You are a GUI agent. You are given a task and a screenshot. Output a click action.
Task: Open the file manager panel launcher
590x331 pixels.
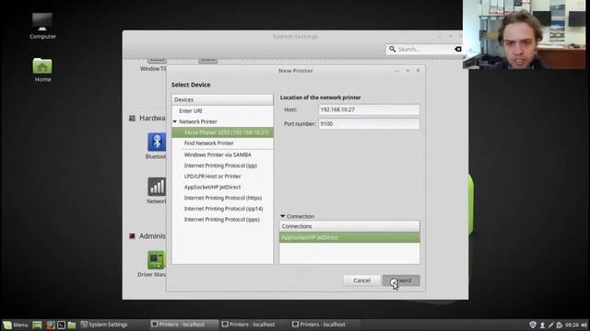[x=72, y=325]
